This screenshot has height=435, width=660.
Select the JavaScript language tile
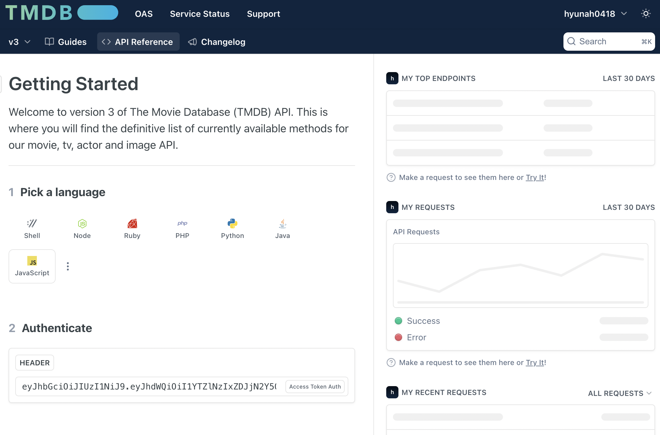coord(32,266)
